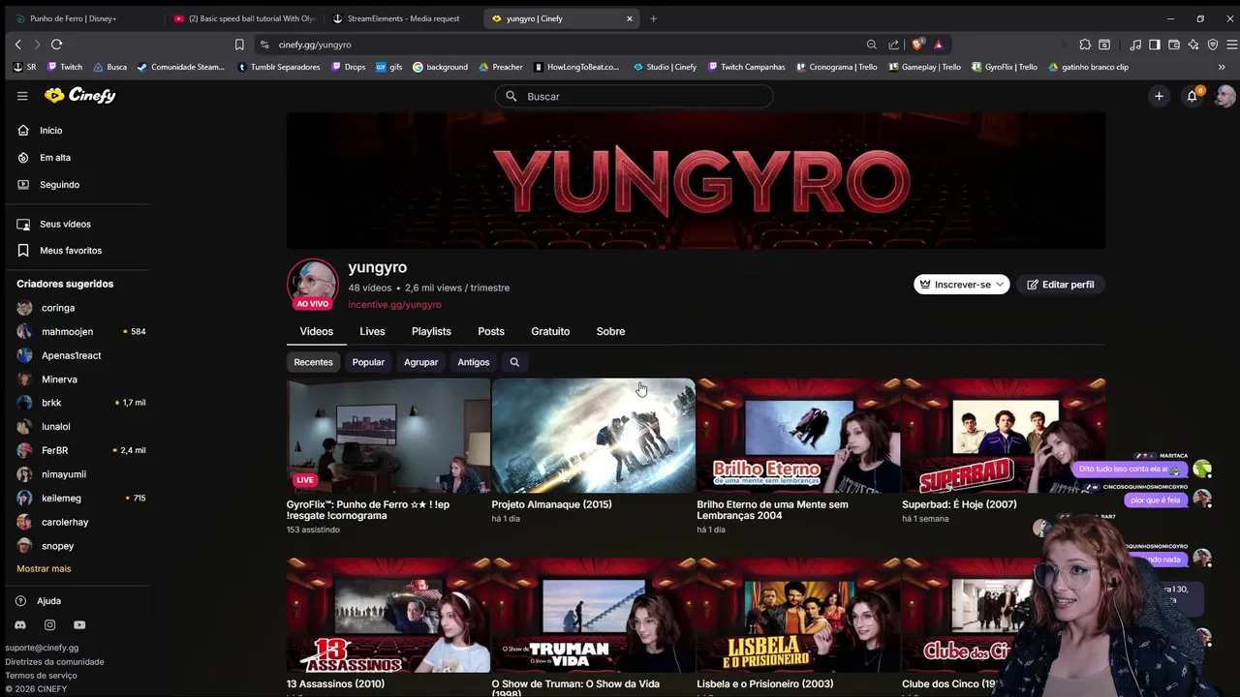1240x697 pixels.
Task: Click the Buscar search field
Action: pyautogui.click(x=635, y=96)
